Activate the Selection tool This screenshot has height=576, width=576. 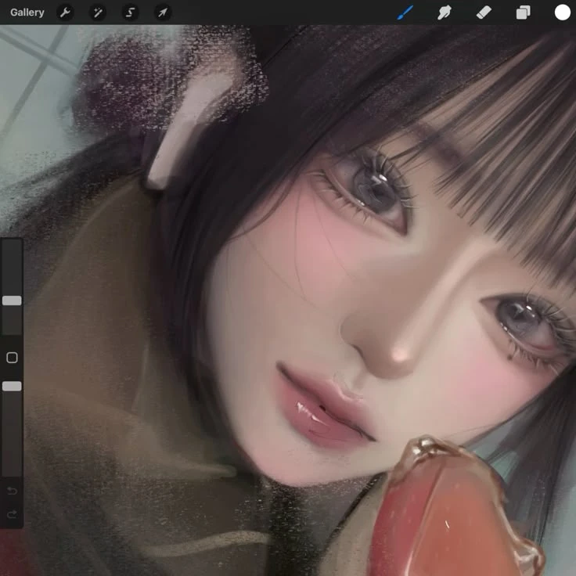130,13
